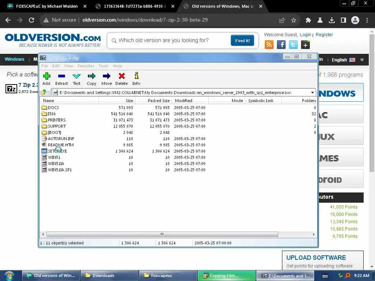Open Chrome downloads icon
Image resolution: width=375 pixels, height=281 pixels.
[x=332, y=20]
